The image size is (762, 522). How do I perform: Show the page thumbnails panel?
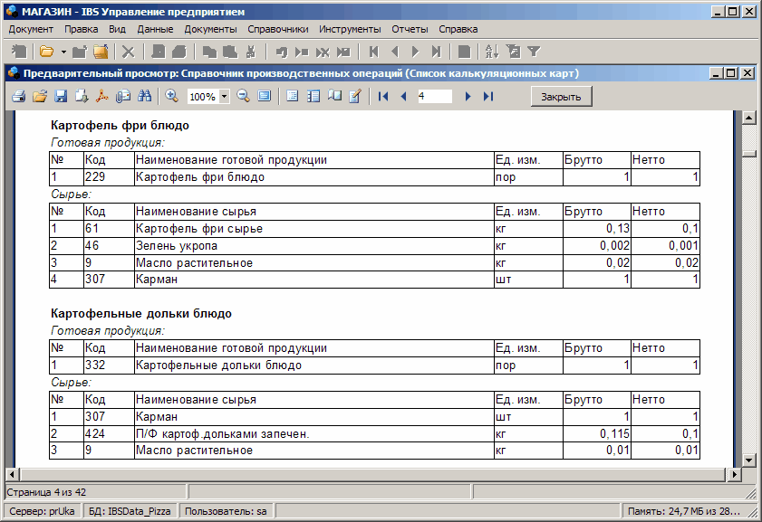coord(313,96)
